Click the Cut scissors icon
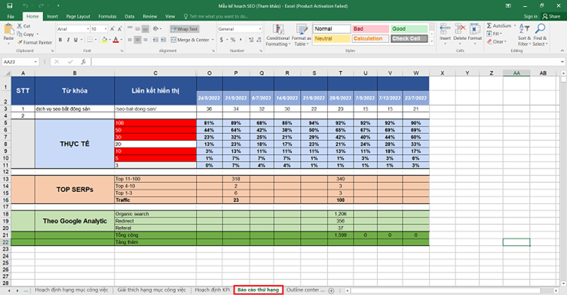Image resolution: width=567 pixels, height=295 pixels. [20, 26]
